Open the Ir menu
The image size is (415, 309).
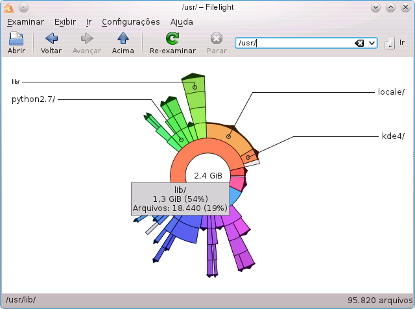89,21
